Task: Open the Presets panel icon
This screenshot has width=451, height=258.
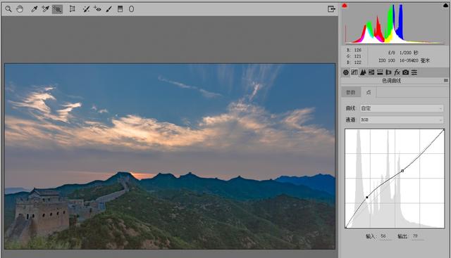Action: pyautogui.click(x=414, y=72)
